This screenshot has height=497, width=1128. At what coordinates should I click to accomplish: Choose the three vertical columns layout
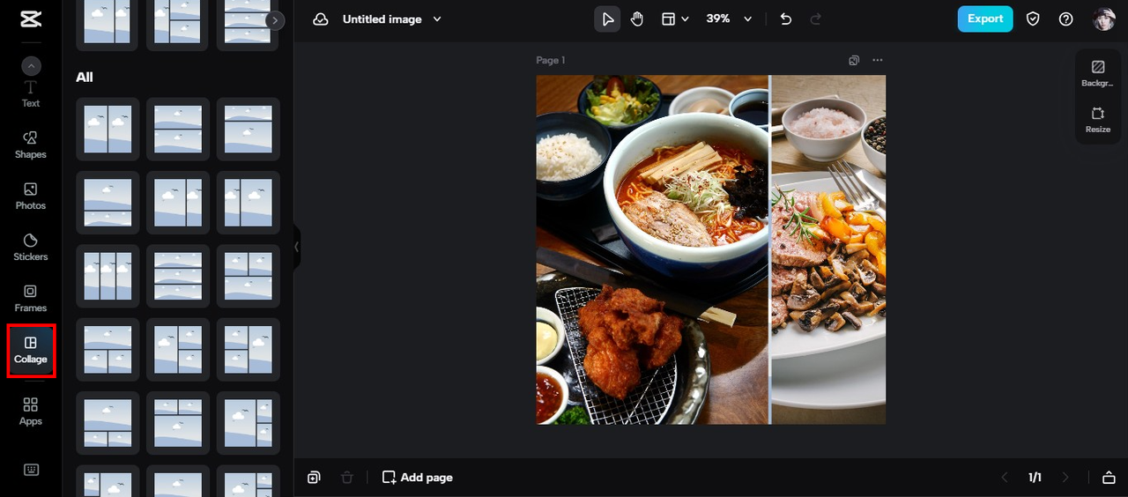click(x=108, y=276)
